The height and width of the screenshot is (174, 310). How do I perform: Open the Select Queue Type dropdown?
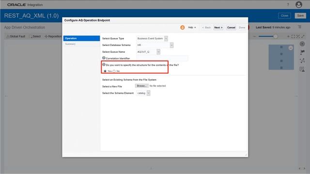(166, 39)
